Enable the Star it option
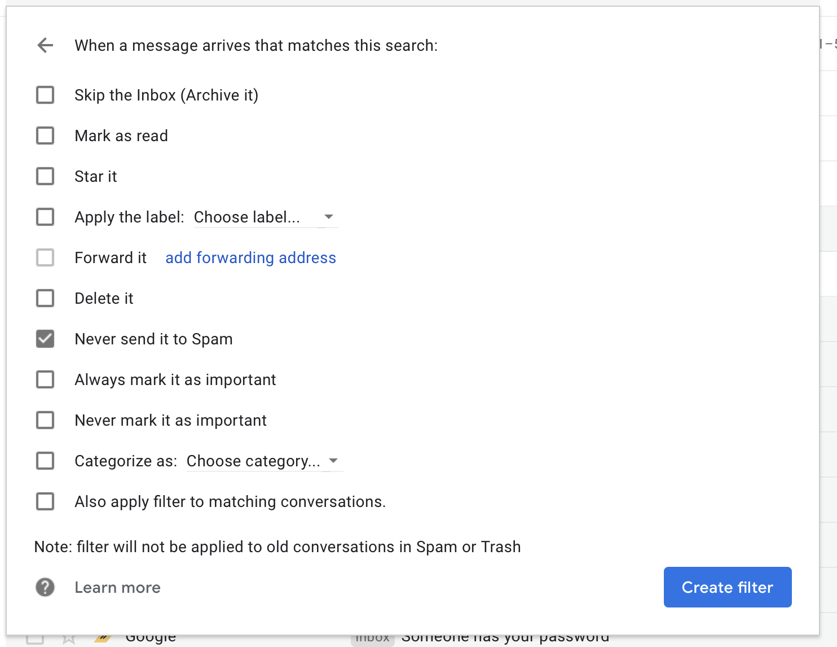The height and width of the screenshot is (647, 837). (x=45, y=176)
